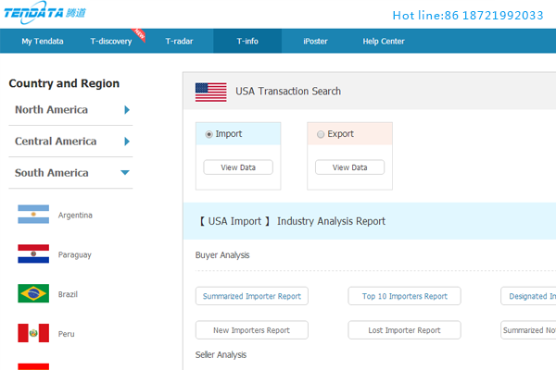Click the Paraguay country label
This screenshot has width=556, height=370.
[x=75, y=255]
